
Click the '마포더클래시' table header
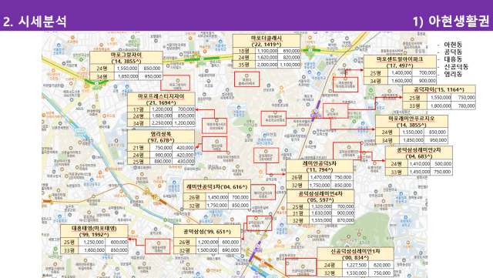coord(267,41)
